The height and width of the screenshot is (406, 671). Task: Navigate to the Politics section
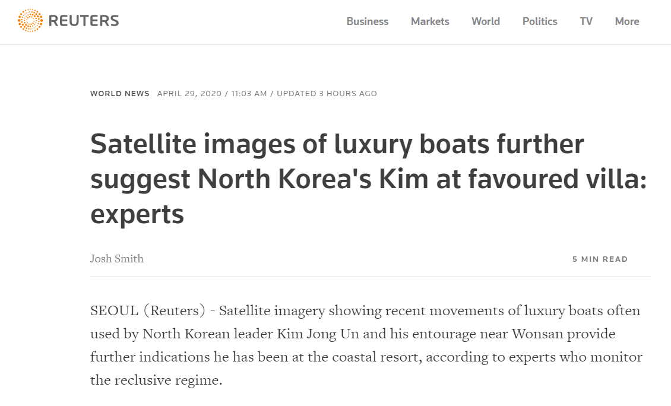540,21
